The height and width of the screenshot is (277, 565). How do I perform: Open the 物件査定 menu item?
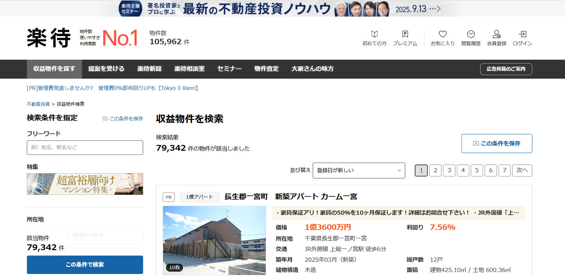tap(267, 69)
